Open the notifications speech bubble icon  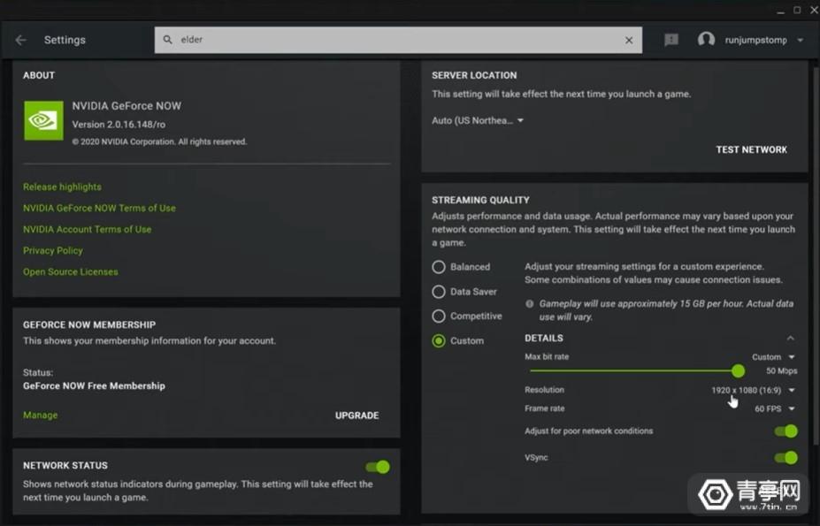tap(670, 40)
